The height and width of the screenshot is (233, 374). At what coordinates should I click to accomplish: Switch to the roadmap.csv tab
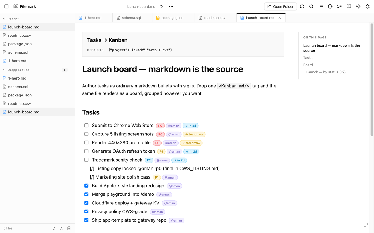[x=216, y=18]
